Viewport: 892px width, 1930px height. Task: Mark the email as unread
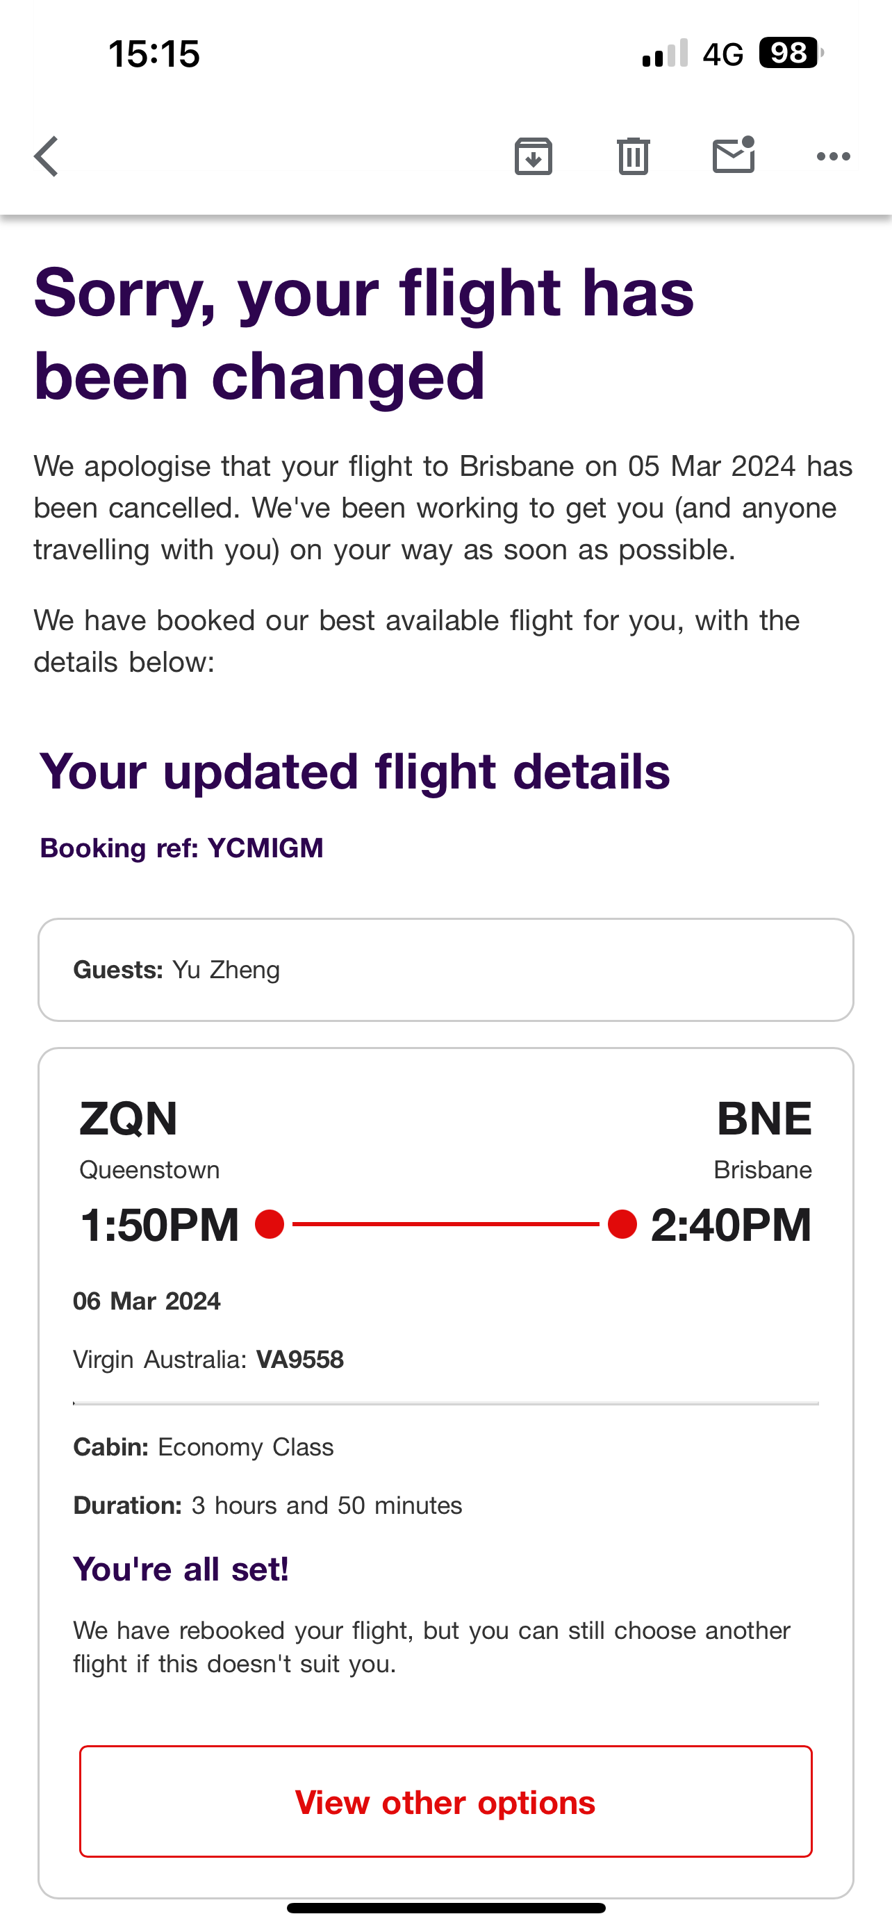pos(733,156)
